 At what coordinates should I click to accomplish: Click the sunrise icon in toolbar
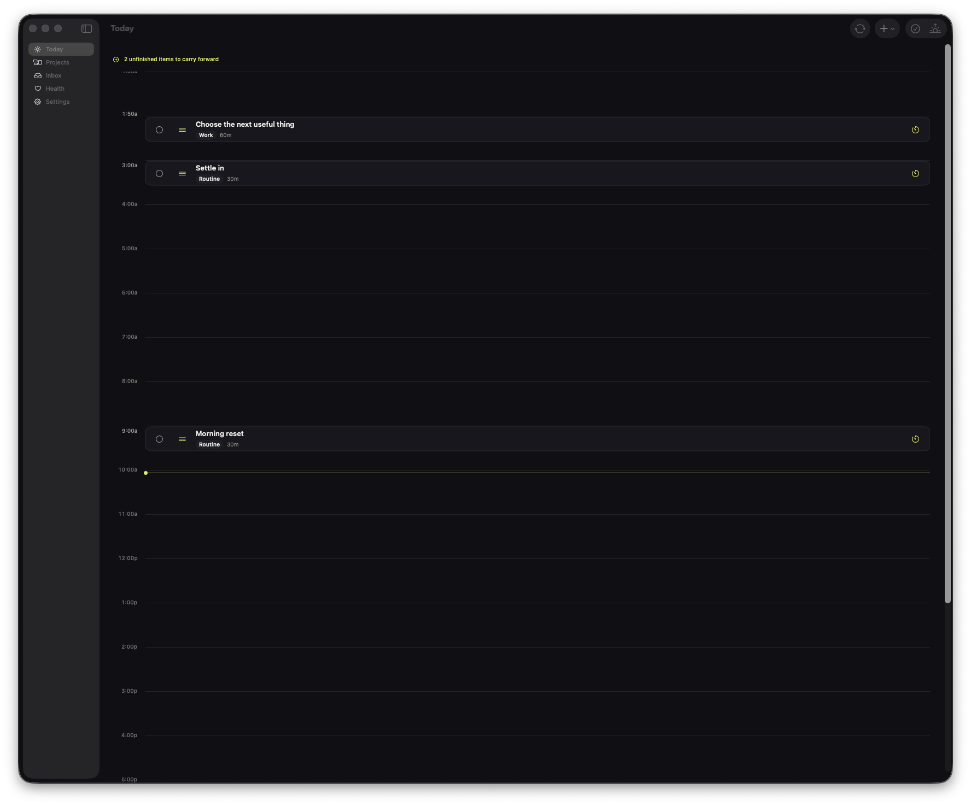(935, 28)
